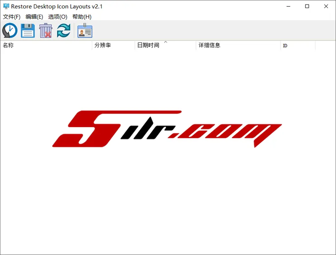Image resolution: width=336 pixels, height=255 pixels.
Task: Click the restore icon layout clock icon
Action: [10, 30]
